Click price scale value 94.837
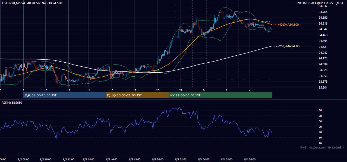Image resolution: width=347 pixels, height=162 pixels. click(x=323, y=6)
